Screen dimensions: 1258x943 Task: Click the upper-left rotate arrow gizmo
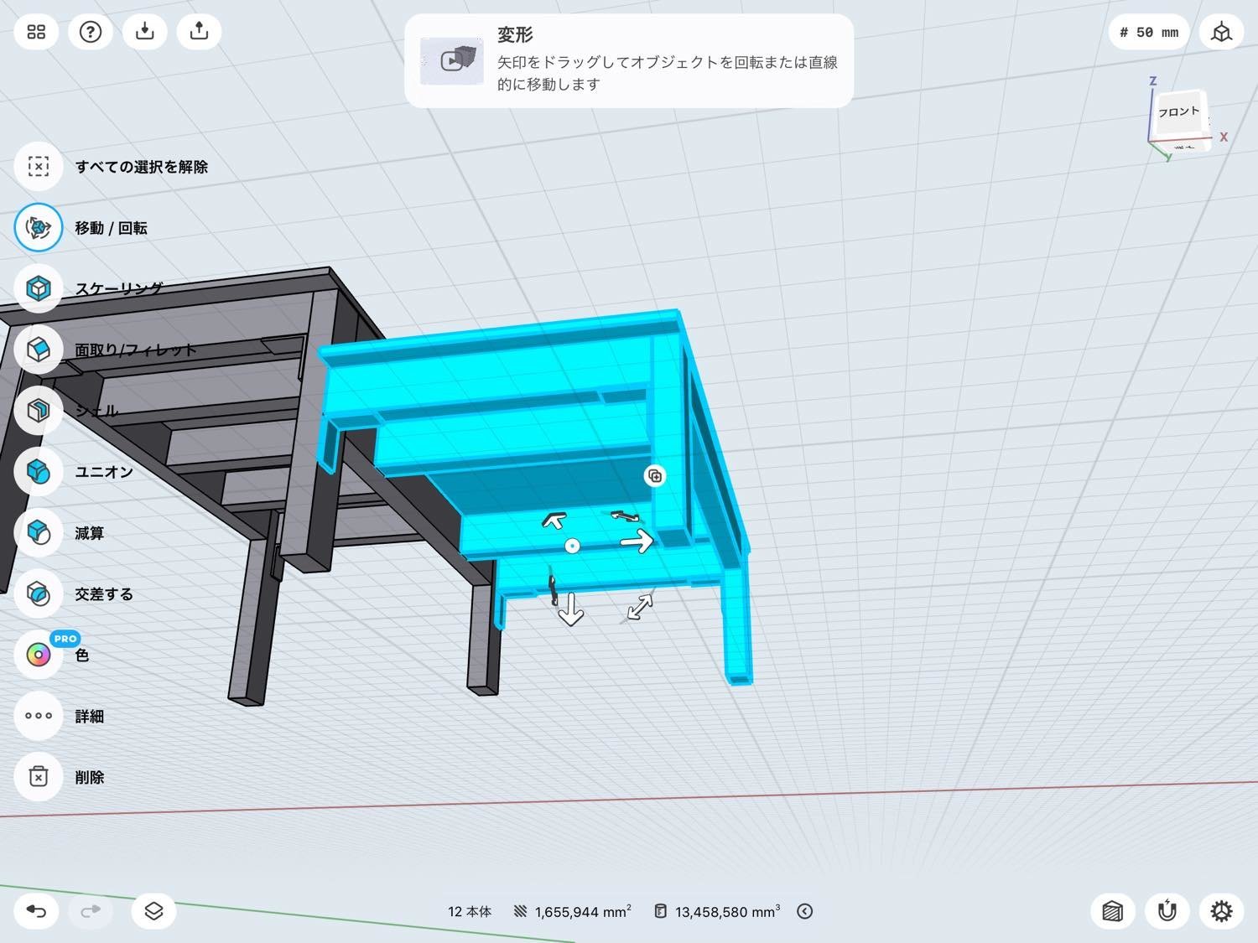tap(554, 521)
